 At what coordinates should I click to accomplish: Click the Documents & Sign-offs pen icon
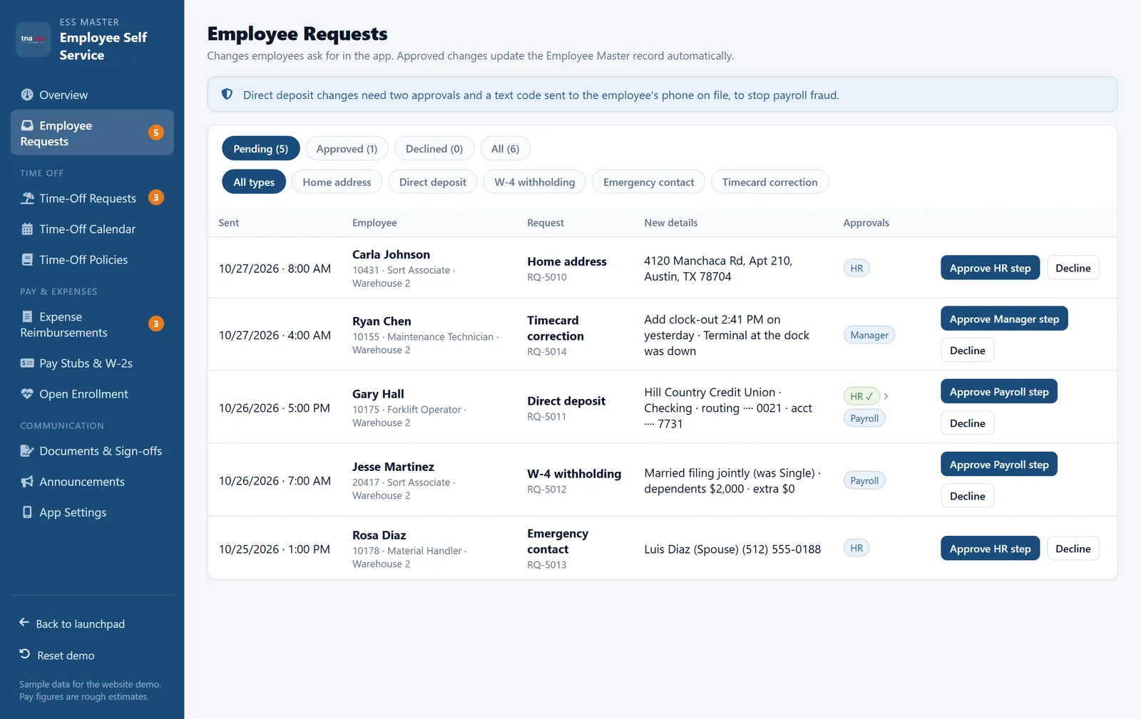click(x=27, y=450)
